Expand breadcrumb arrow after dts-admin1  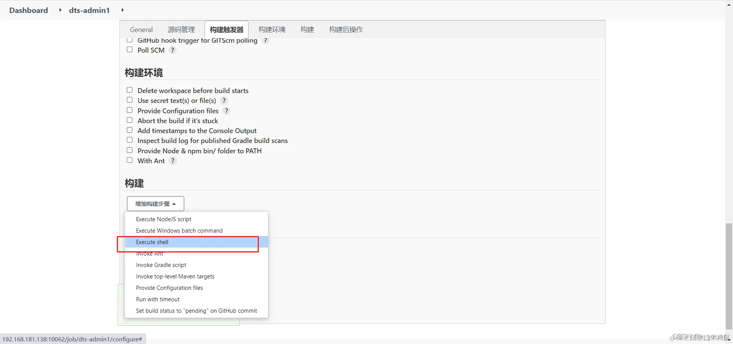(122, 10)
